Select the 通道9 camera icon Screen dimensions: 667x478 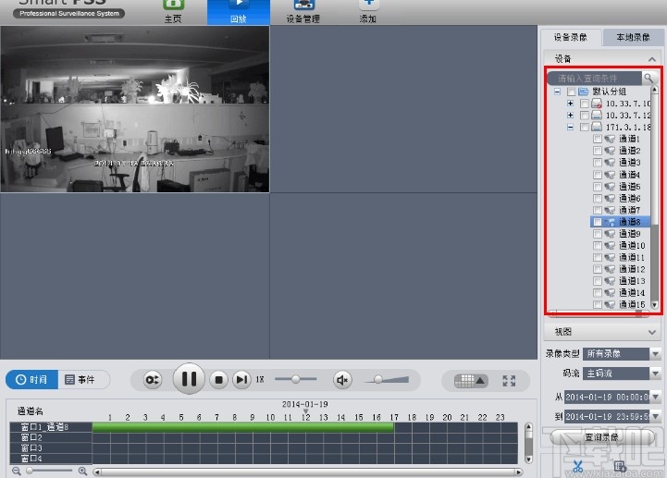(x=610, y=234)
